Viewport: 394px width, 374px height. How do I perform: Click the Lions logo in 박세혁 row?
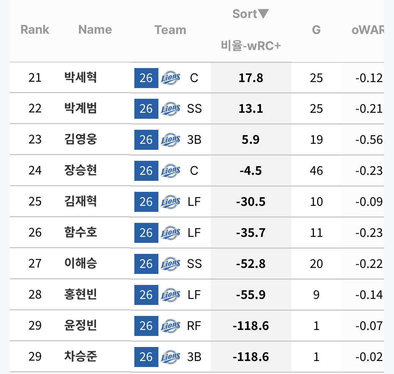pyautogui.click(x=170, y=78)
